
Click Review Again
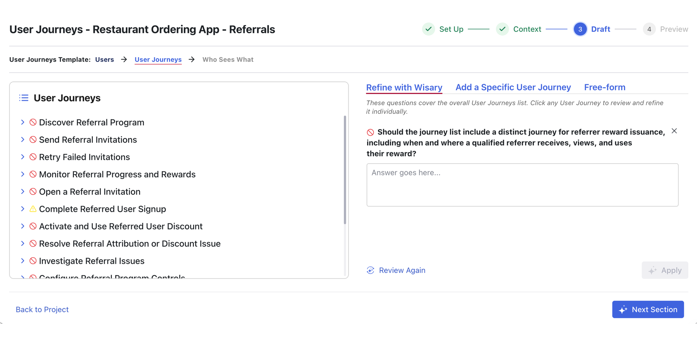pyautogui.click(x=396, y=270)
